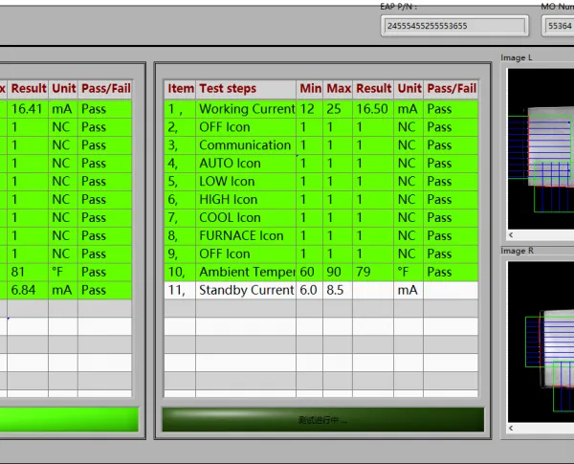
Task: Click the Result header in left table
Action: (28, 89)
